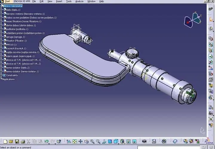The height and width of the screenshot is (149, 215).
Task: Select the Pan view tool
Action: coord(81,141)
